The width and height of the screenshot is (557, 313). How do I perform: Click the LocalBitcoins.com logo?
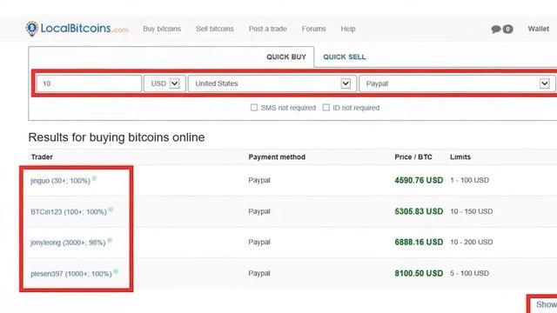tap(77, 29)
